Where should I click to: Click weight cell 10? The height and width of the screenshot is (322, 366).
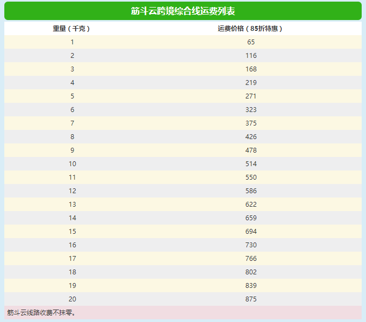point(72,164)
